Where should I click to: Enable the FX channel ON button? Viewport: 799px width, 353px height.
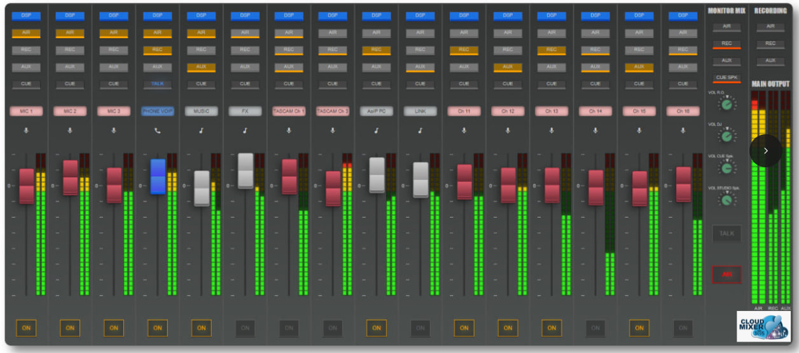[246, 328]
